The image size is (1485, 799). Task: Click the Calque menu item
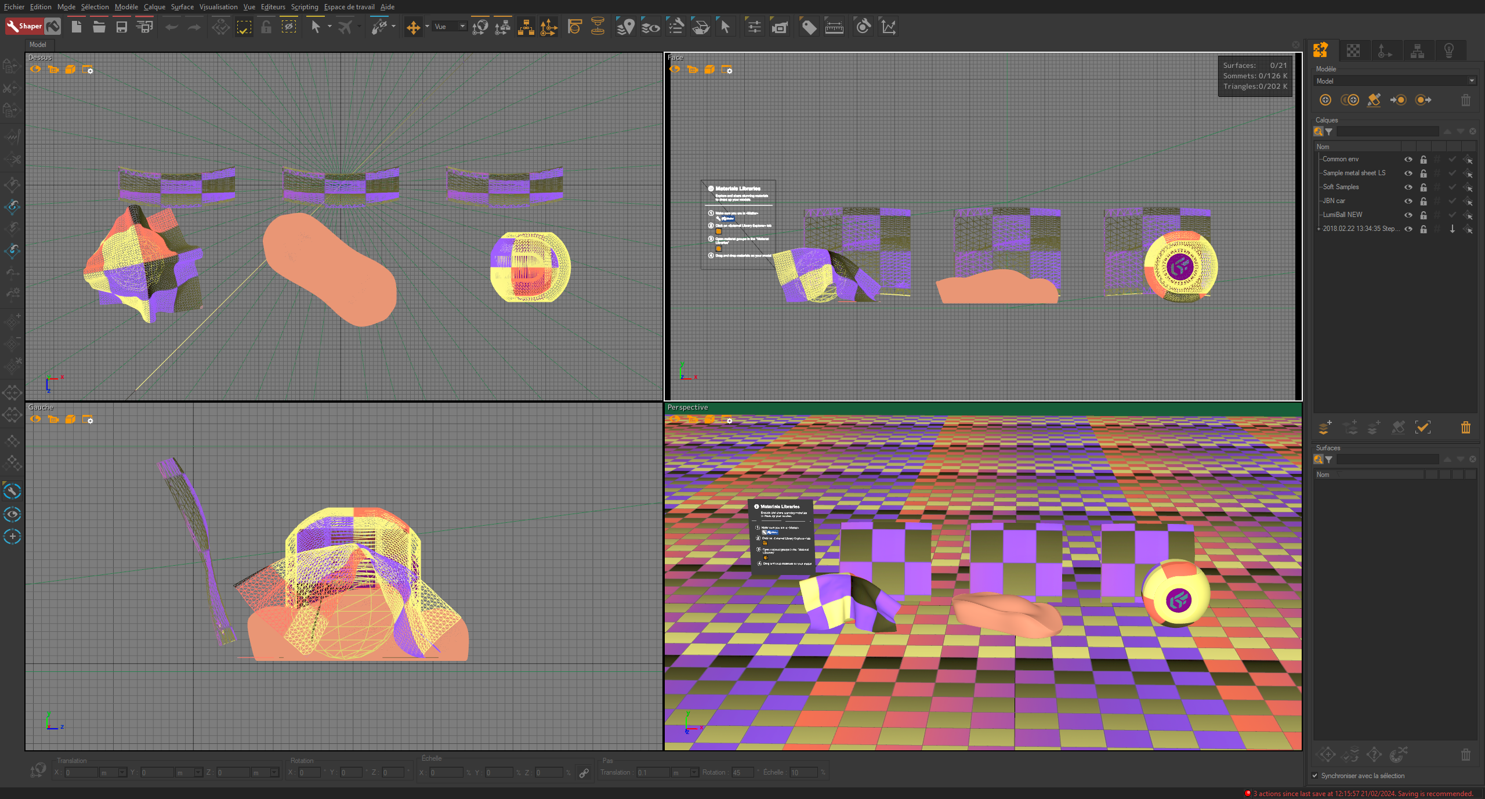point(153,7)
